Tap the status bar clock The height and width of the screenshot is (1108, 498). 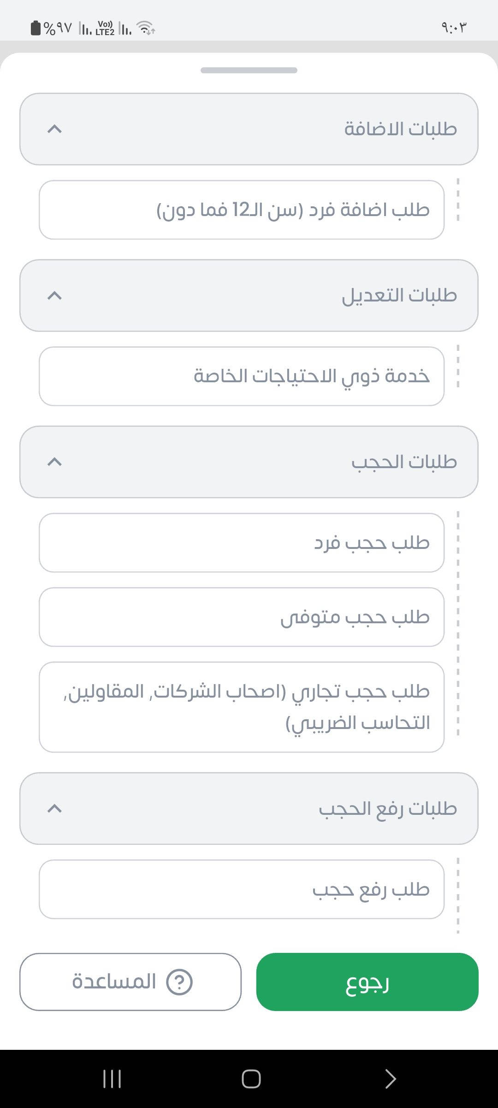(454, 28)
